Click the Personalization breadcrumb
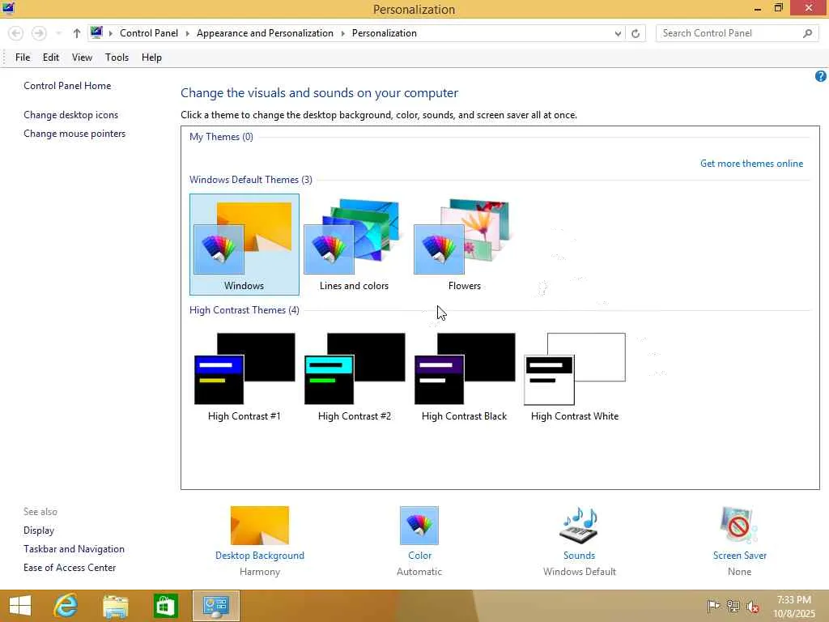This screenshot has width=829, height=622. pos(385,33)
